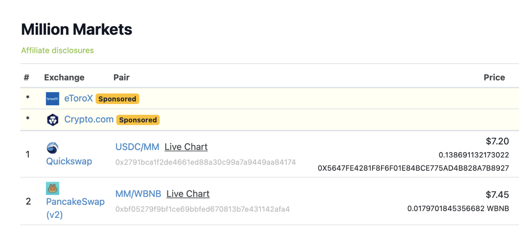The height and width of the screenshot is (227, 519).
Task: Sort by the Pair column header
Action: [122, 77]
